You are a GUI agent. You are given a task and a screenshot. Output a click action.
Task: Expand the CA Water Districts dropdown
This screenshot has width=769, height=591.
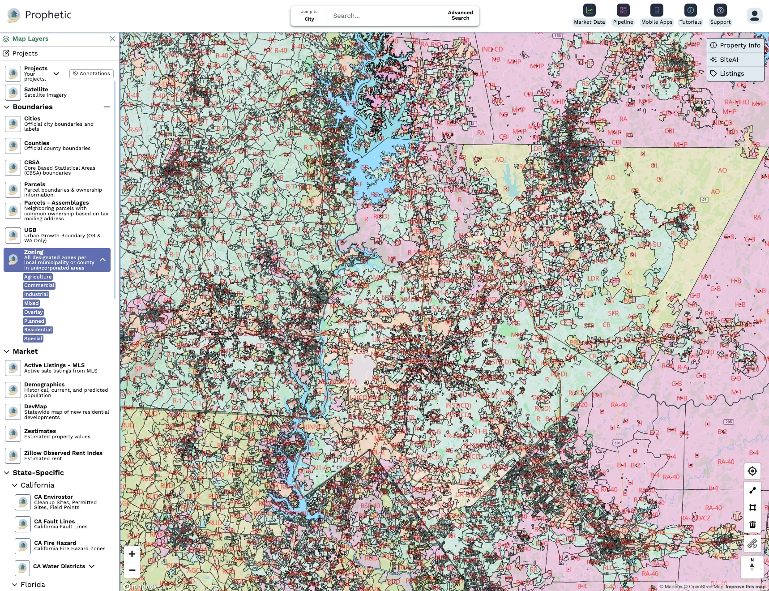tap(92, 566)
